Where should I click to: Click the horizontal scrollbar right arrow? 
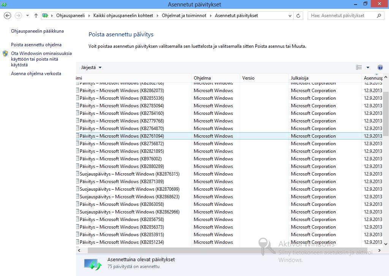click(x=380, y=251)
